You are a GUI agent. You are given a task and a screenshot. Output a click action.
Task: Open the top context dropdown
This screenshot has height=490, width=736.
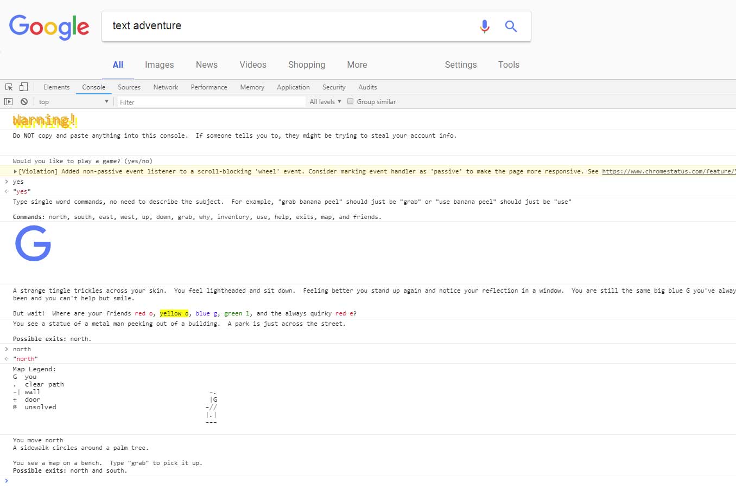(x=74, y=102)
